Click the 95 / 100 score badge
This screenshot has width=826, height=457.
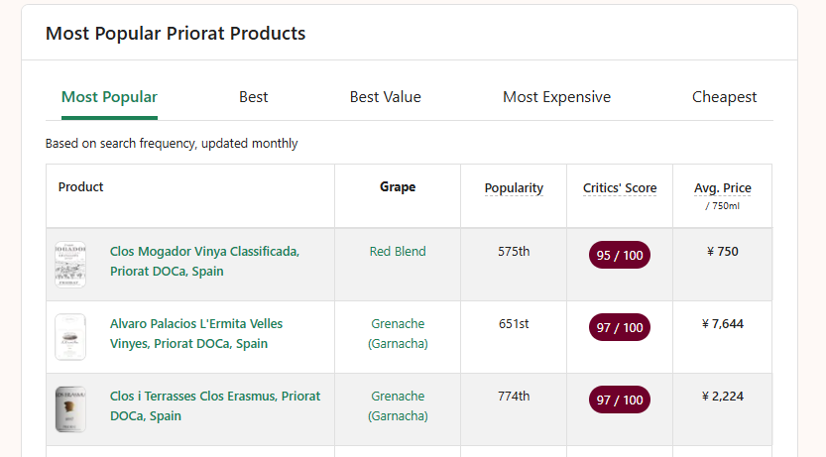620,256
